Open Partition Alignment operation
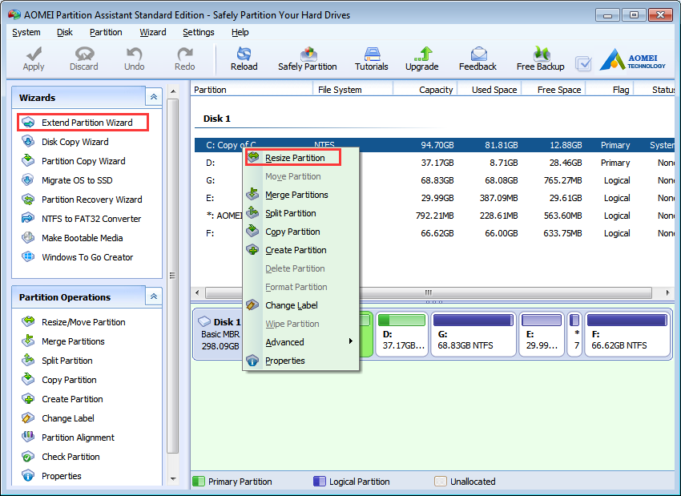681x496 pixels. 68,438
